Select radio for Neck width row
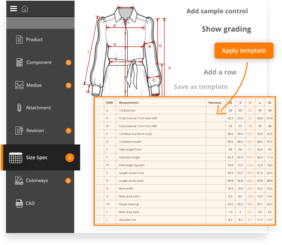The width and height of the screenshot is (282, 245). (98, 188)
